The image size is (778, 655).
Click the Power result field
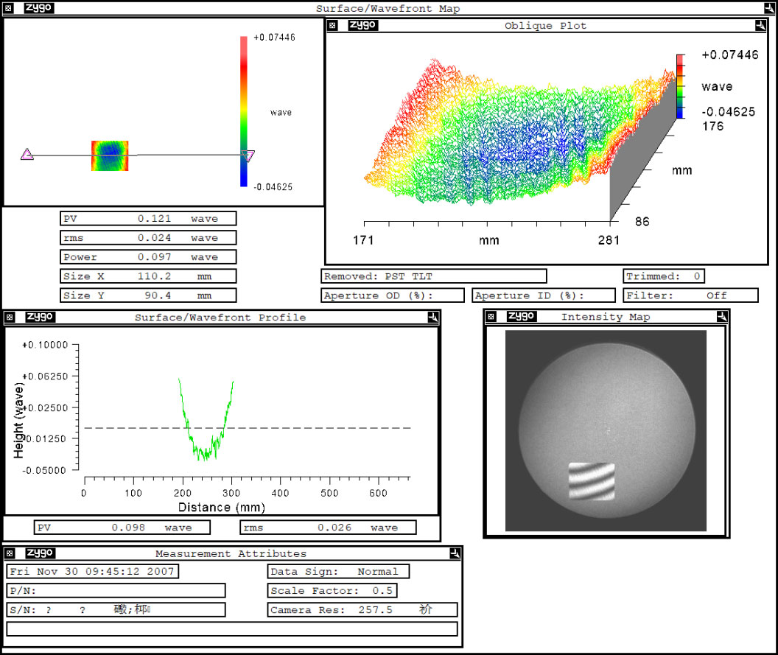(x=147, y=256)
